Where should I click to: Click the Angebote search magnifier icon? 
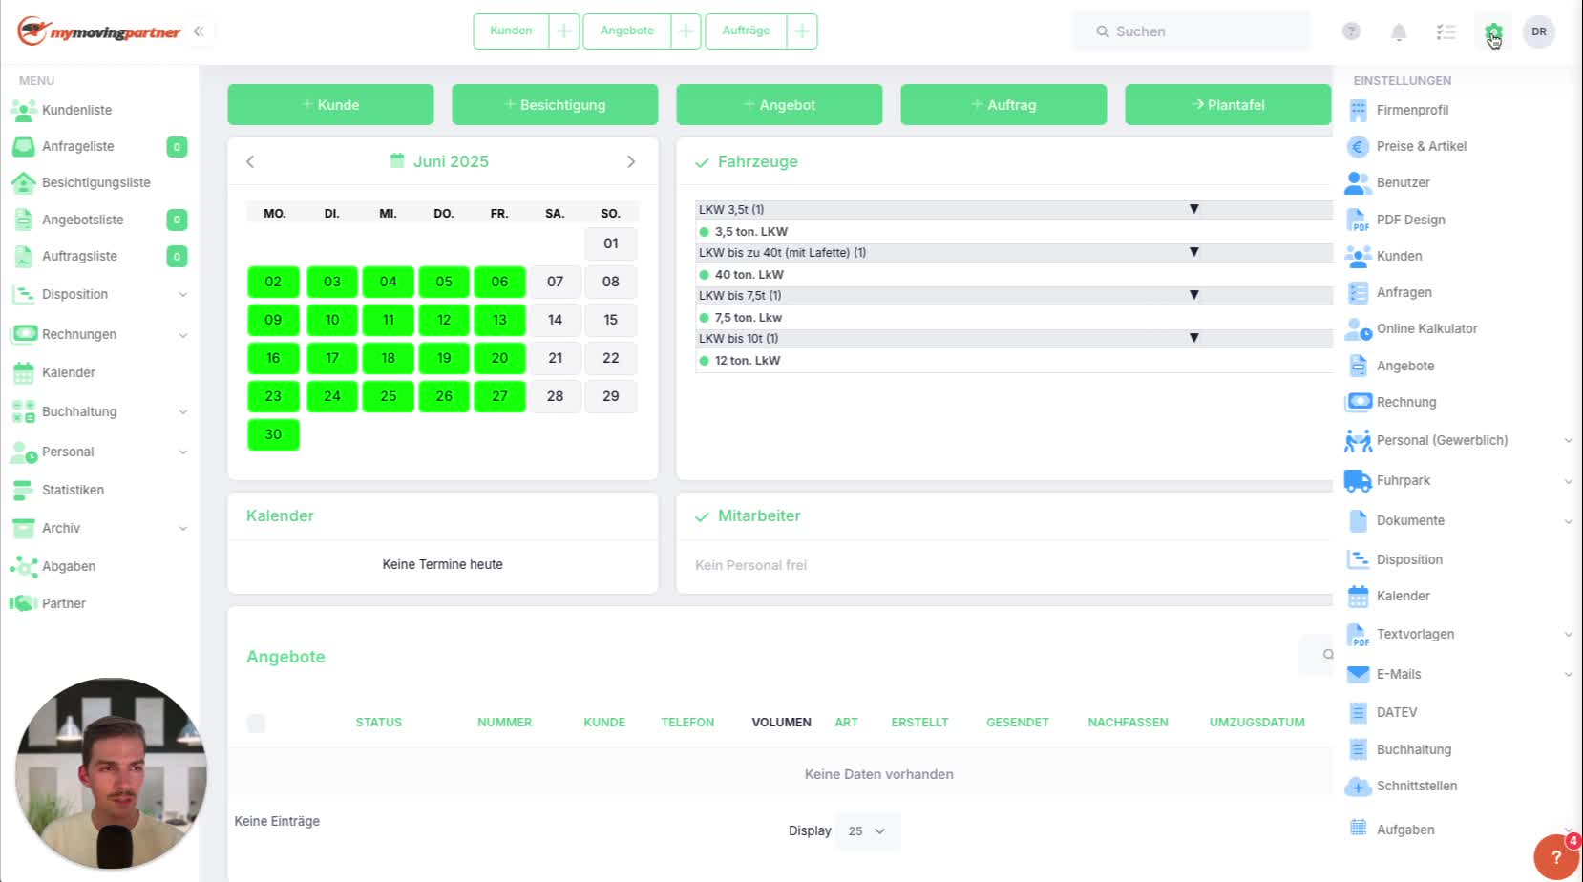1327,655
